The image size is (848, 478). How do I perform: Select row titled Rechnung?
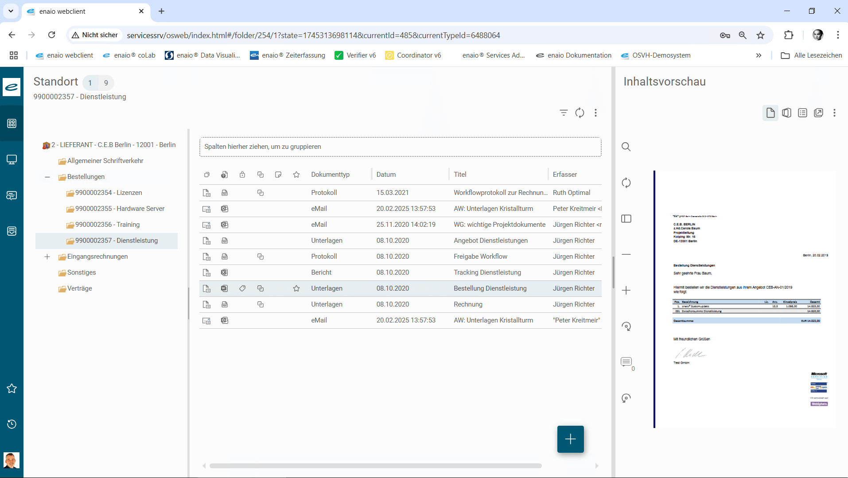[x=400, y=304]
